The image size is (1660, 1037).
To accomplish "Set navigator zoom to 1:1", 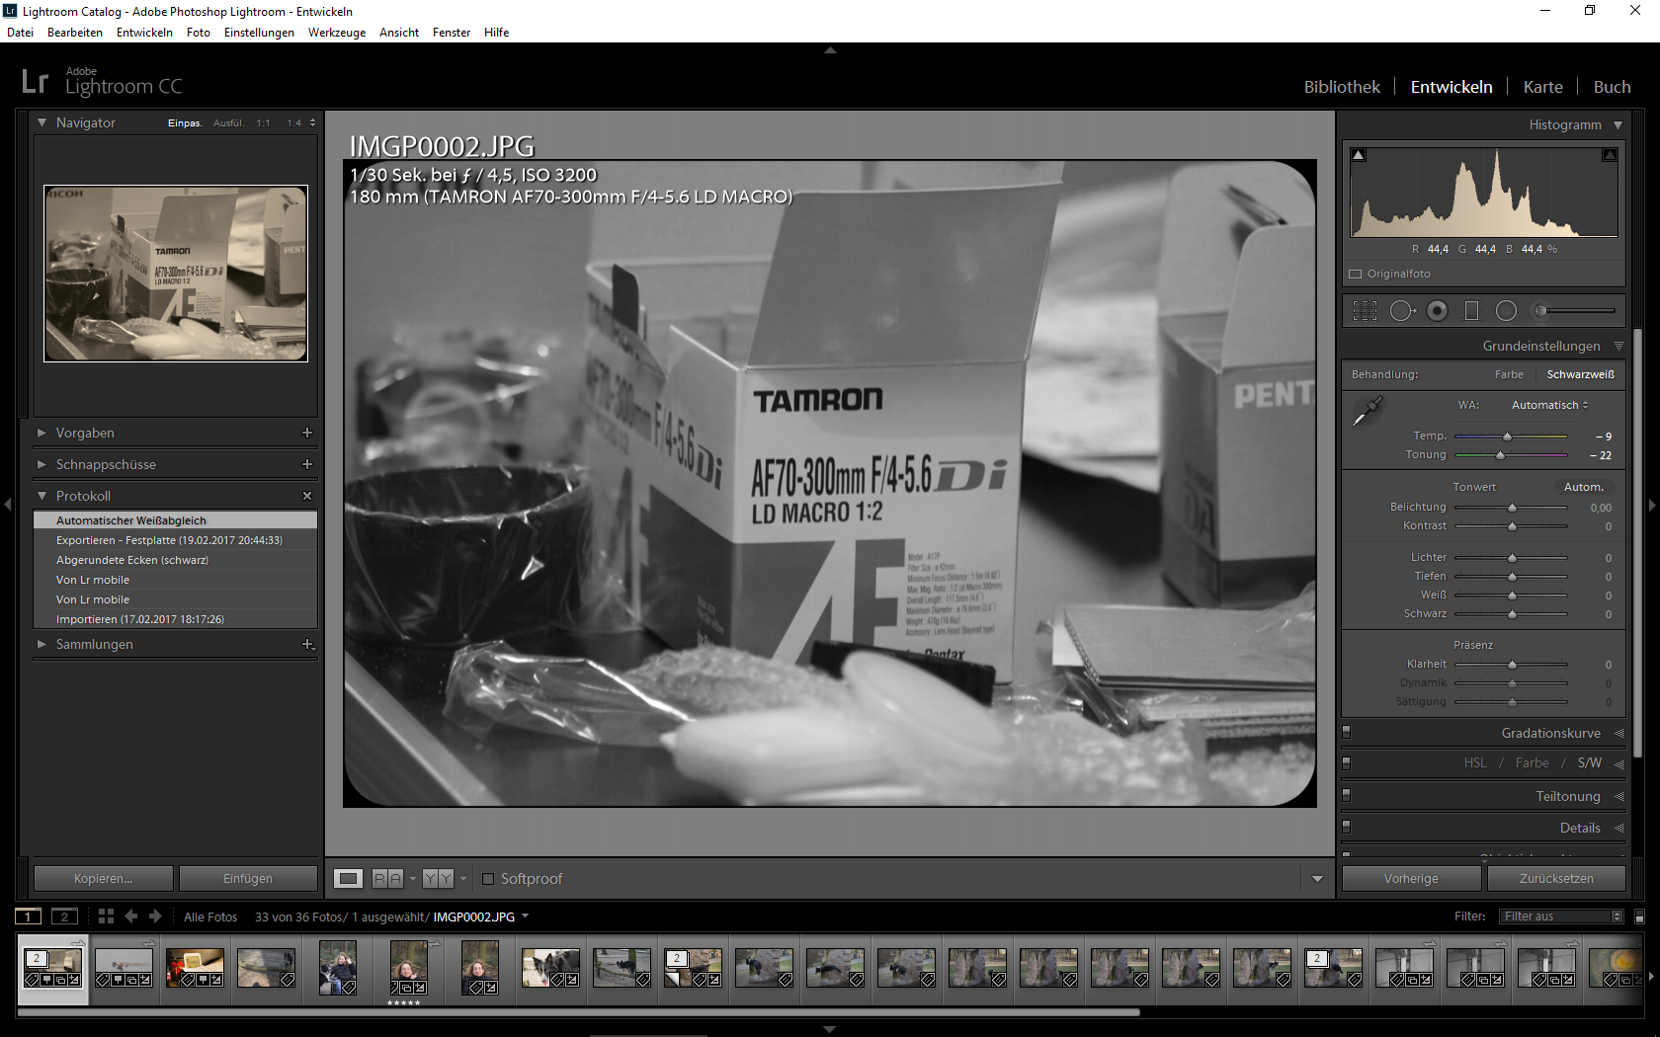I will pos(263,123).
